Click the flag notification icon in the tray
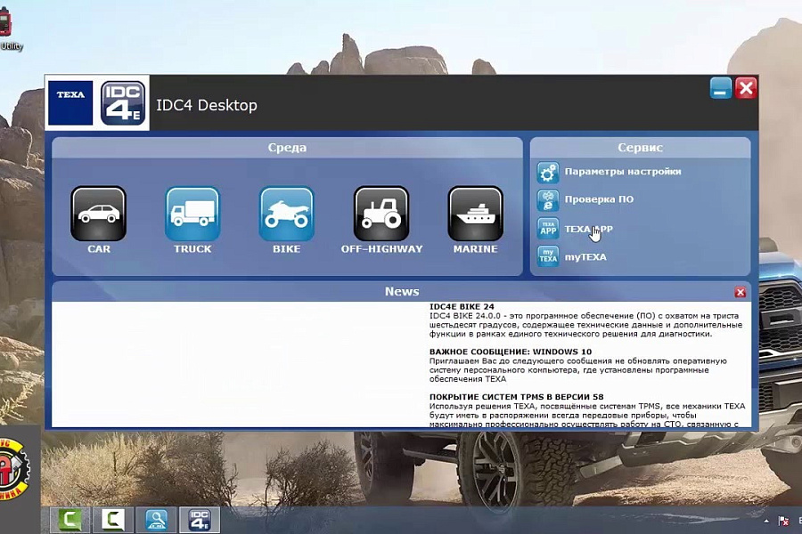 click(x=783, y=521)
